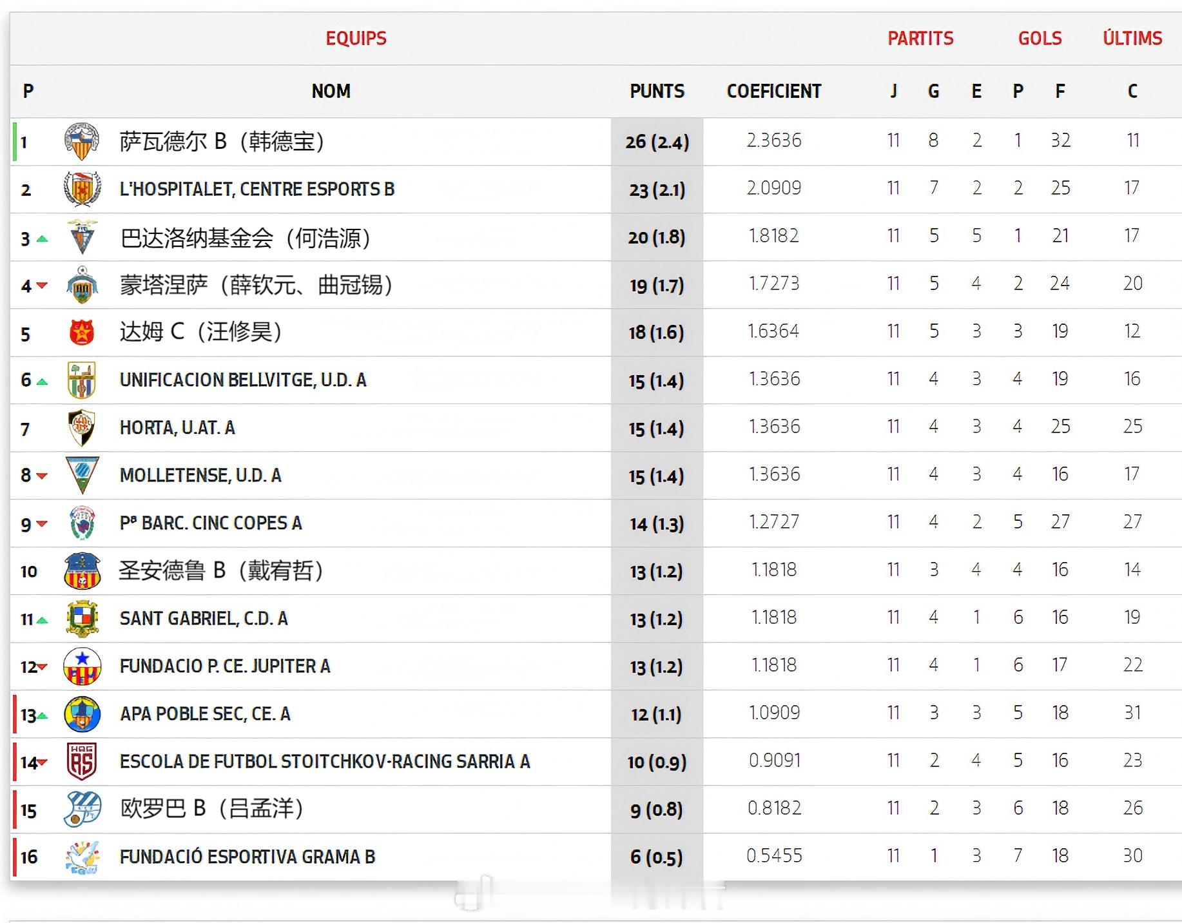
Task: Click the green up arrow beside position 11
Action: tap(42, 621)
